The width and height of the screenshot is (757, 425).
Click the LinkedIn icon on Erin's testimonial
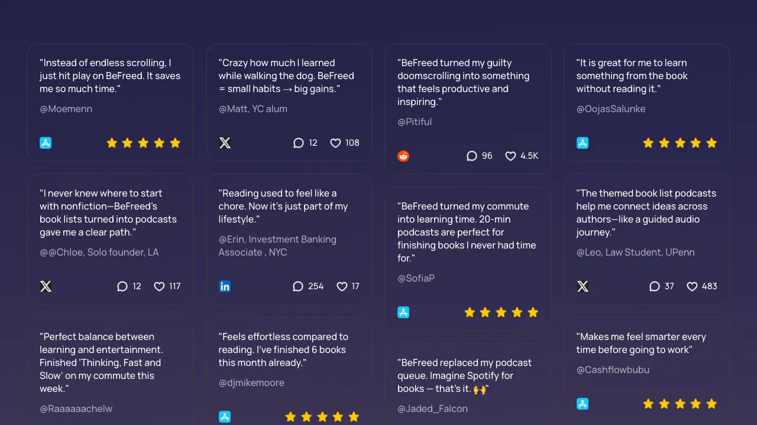coord(225,286)
